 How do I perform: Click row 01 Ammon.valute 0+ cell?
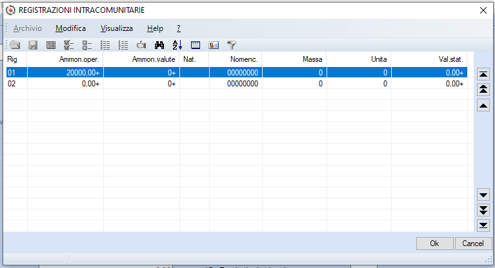(141, 73)
